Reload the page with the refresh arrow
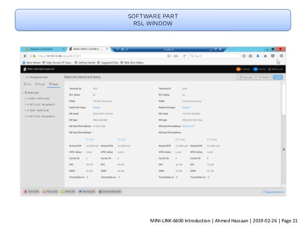 click(184, 56)
